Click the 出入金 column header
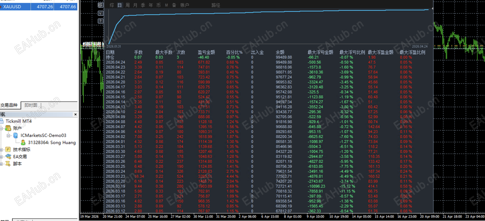Image resolution: width=485 pixels, height=221 pixels. click(257, 52)
